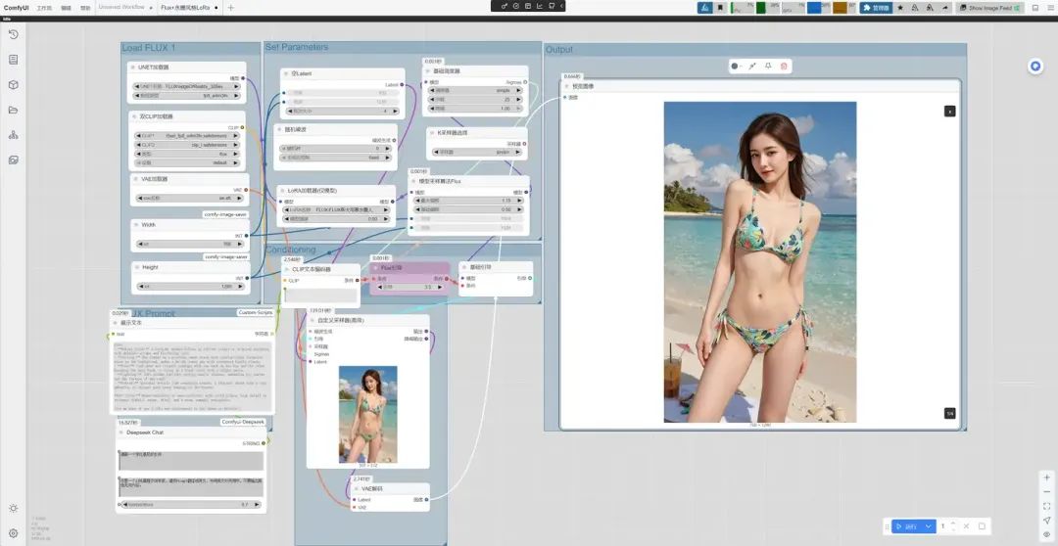
Task: Open the run button dropdown arrow
Action: (929, 526)
